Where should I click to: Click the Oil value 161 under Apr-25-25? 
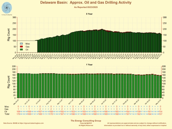[150, 111]
